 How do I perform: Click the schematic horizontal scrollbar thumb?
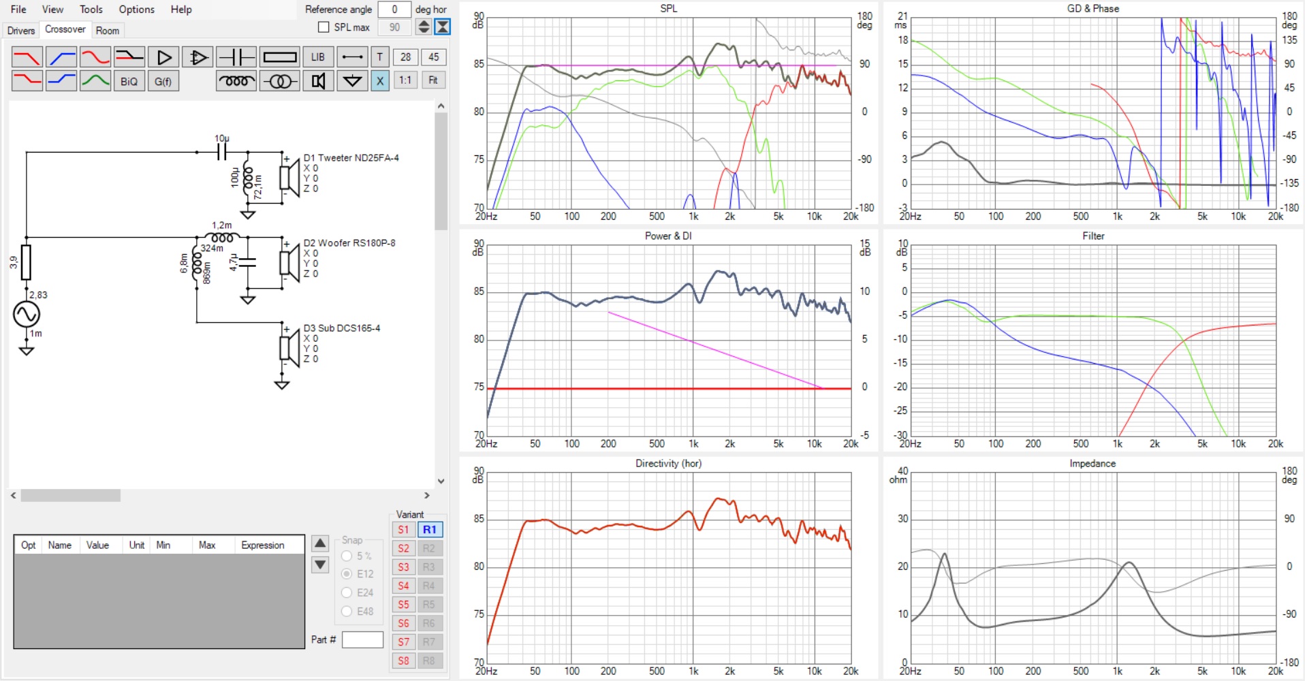71,496
